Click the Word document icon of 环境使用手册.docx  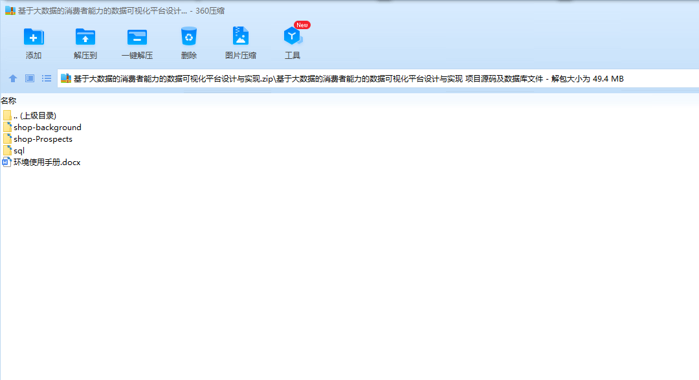coord(6,162)
